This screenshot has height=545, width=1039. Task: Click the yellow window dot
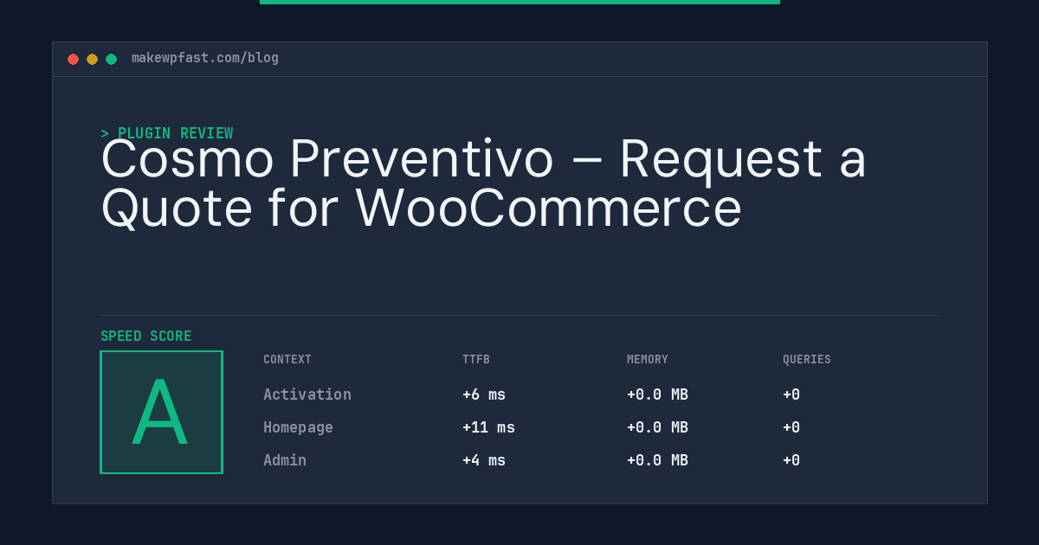pyautogui.click(x=92, y=59)
